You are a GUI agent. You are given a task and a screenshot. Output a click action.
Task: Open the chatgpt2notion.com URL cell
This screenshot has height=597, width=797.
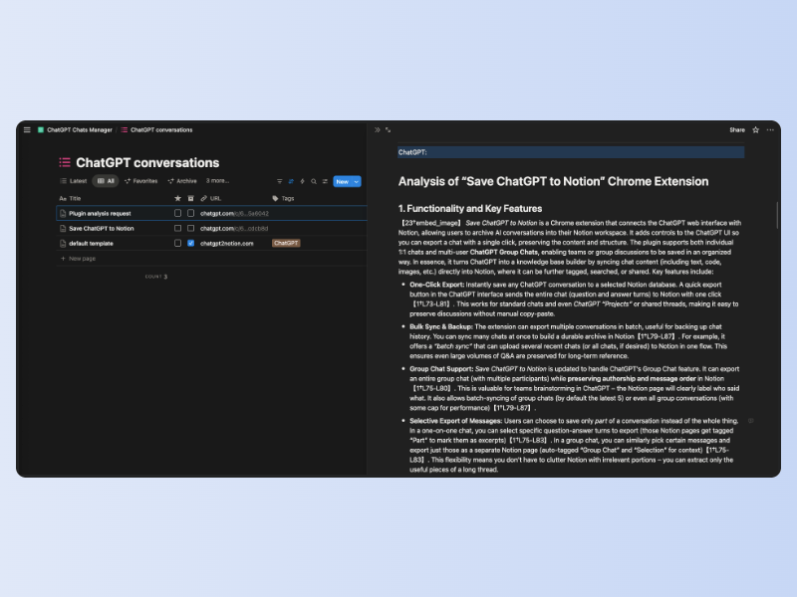click(x=228, y=243)
